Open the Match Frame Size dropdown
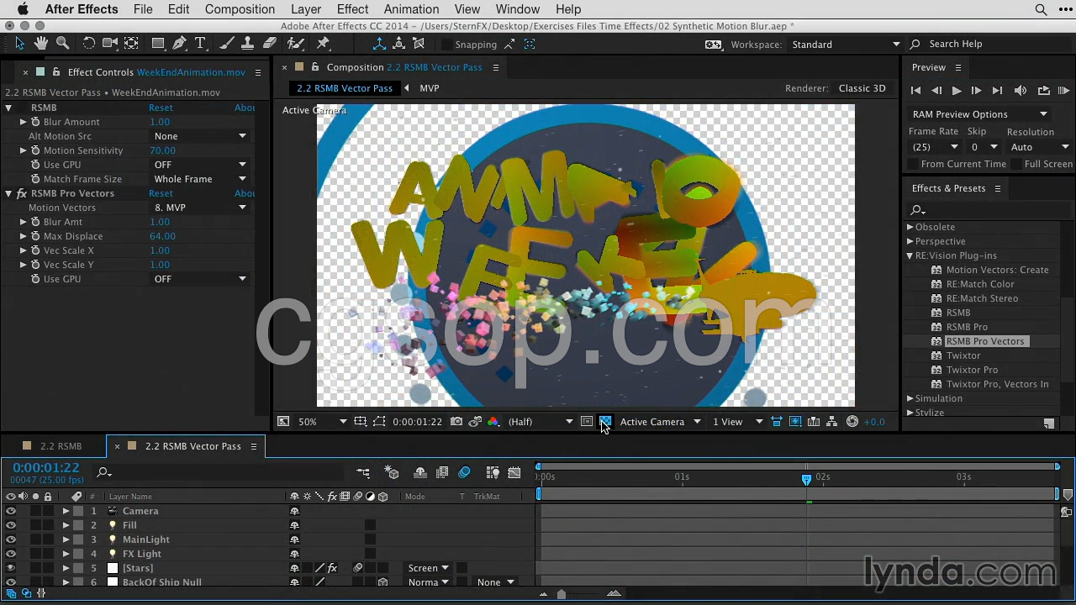This screenshot has height=605, width=1076. 200,179
